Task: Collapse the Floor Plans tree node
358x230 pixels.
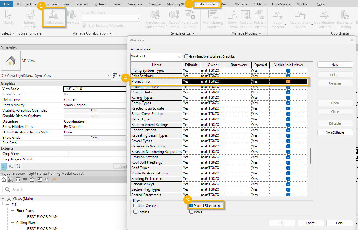Action: point(12,210)
